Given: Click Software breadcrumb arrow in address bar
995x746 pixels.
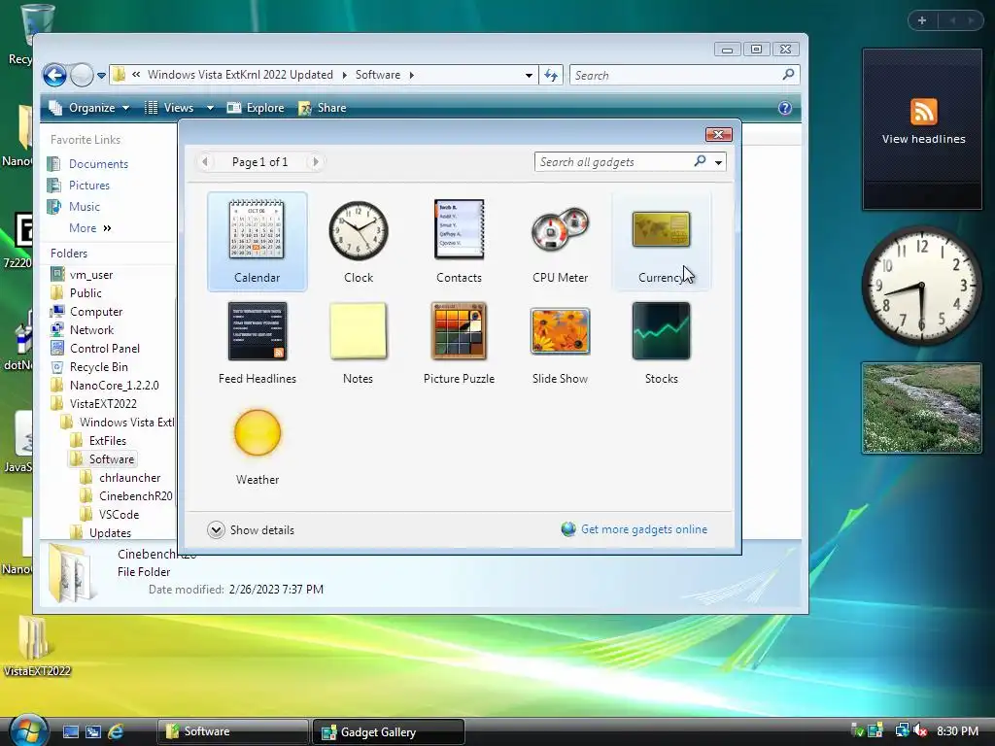Looking at the screenshot, I should pos(412,75).
